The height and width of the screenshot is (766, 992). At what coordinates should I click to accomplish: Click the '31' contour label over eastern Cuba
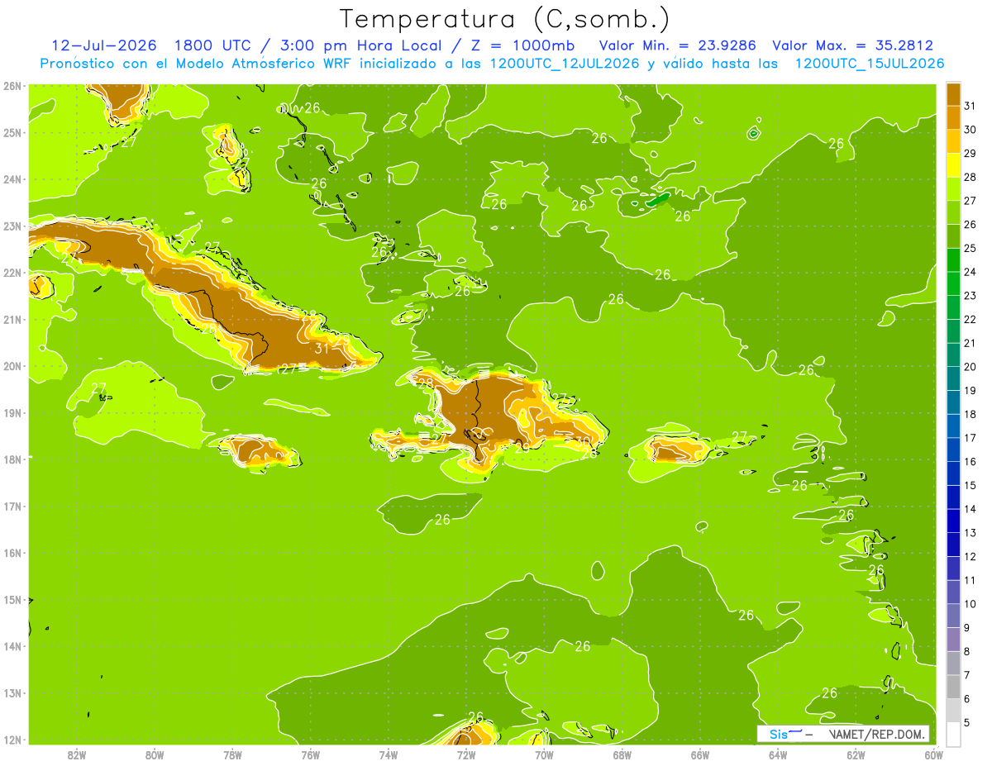(322, 349)
